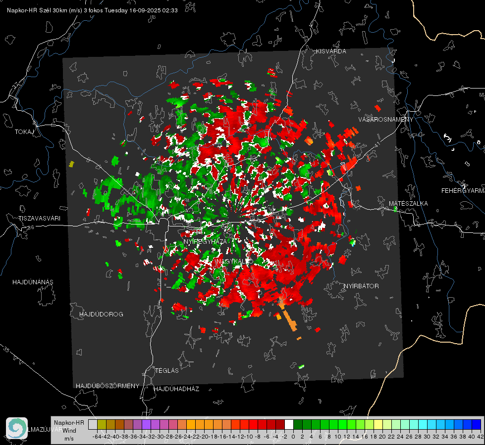485x445 pixels.
Task: Click the NYÍREGYHÁZA city label
Action: coord(205,241)
